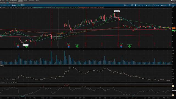
Task: Click the blue event marker in January
Action: [69, 47]
